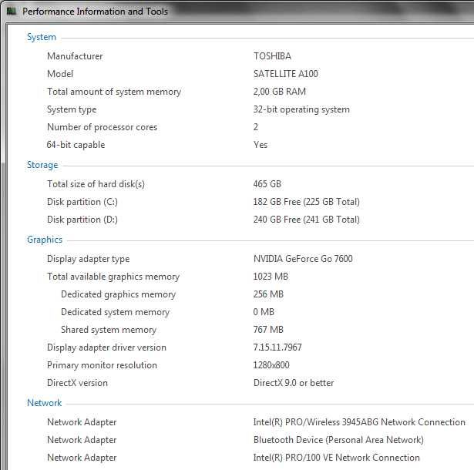Select the 'System' section heading
This screenshot has width=474, height=470.
(42, 37)
